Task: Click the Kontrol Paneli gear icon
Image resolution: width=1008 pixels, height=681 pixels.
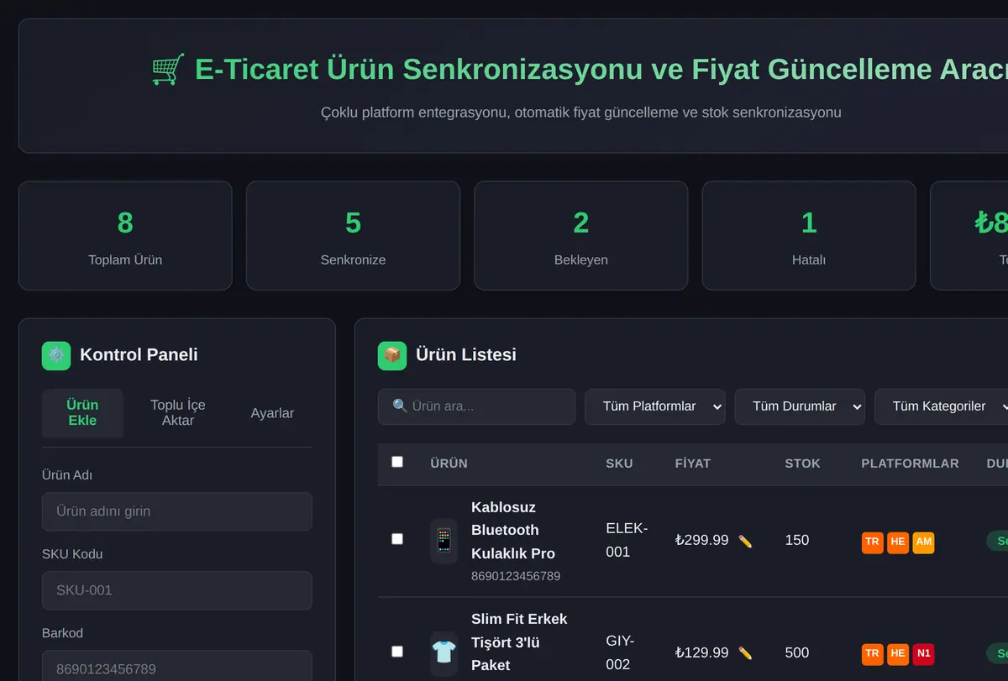Action: 56,355
